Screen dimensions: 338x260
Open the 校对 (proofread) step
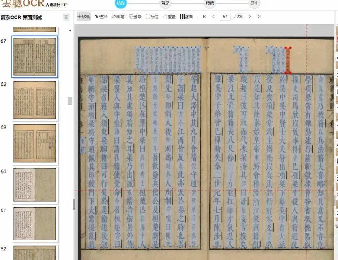(x=121, y=3)
